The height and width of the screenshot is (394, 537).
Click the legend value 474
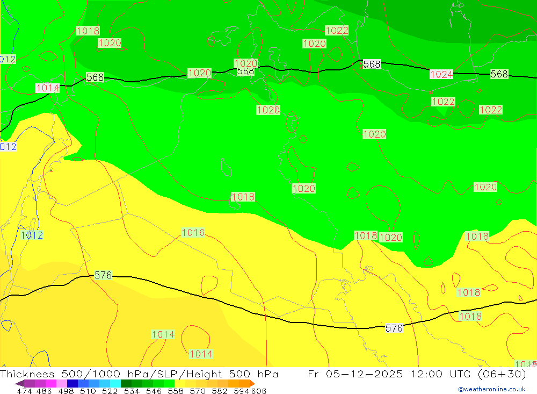point(24,391)
